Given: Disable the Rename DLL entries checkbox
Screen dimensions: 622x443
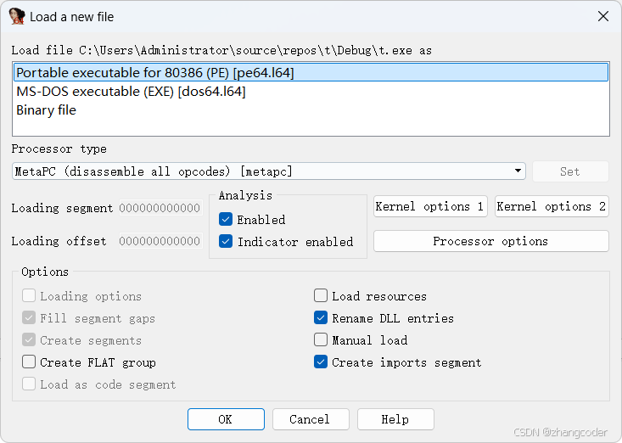Looking at the screenshot, I should 321,318.
